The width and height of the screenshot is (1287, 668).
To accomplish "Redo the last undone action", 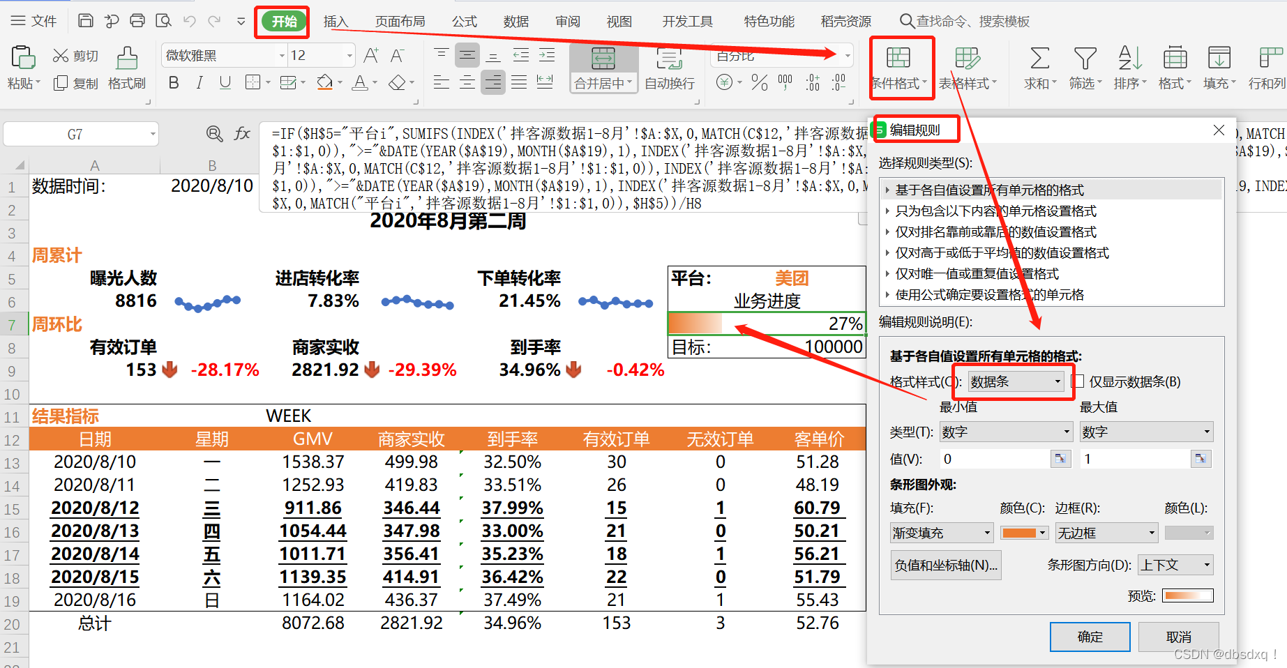I will (x=215, y=21).
